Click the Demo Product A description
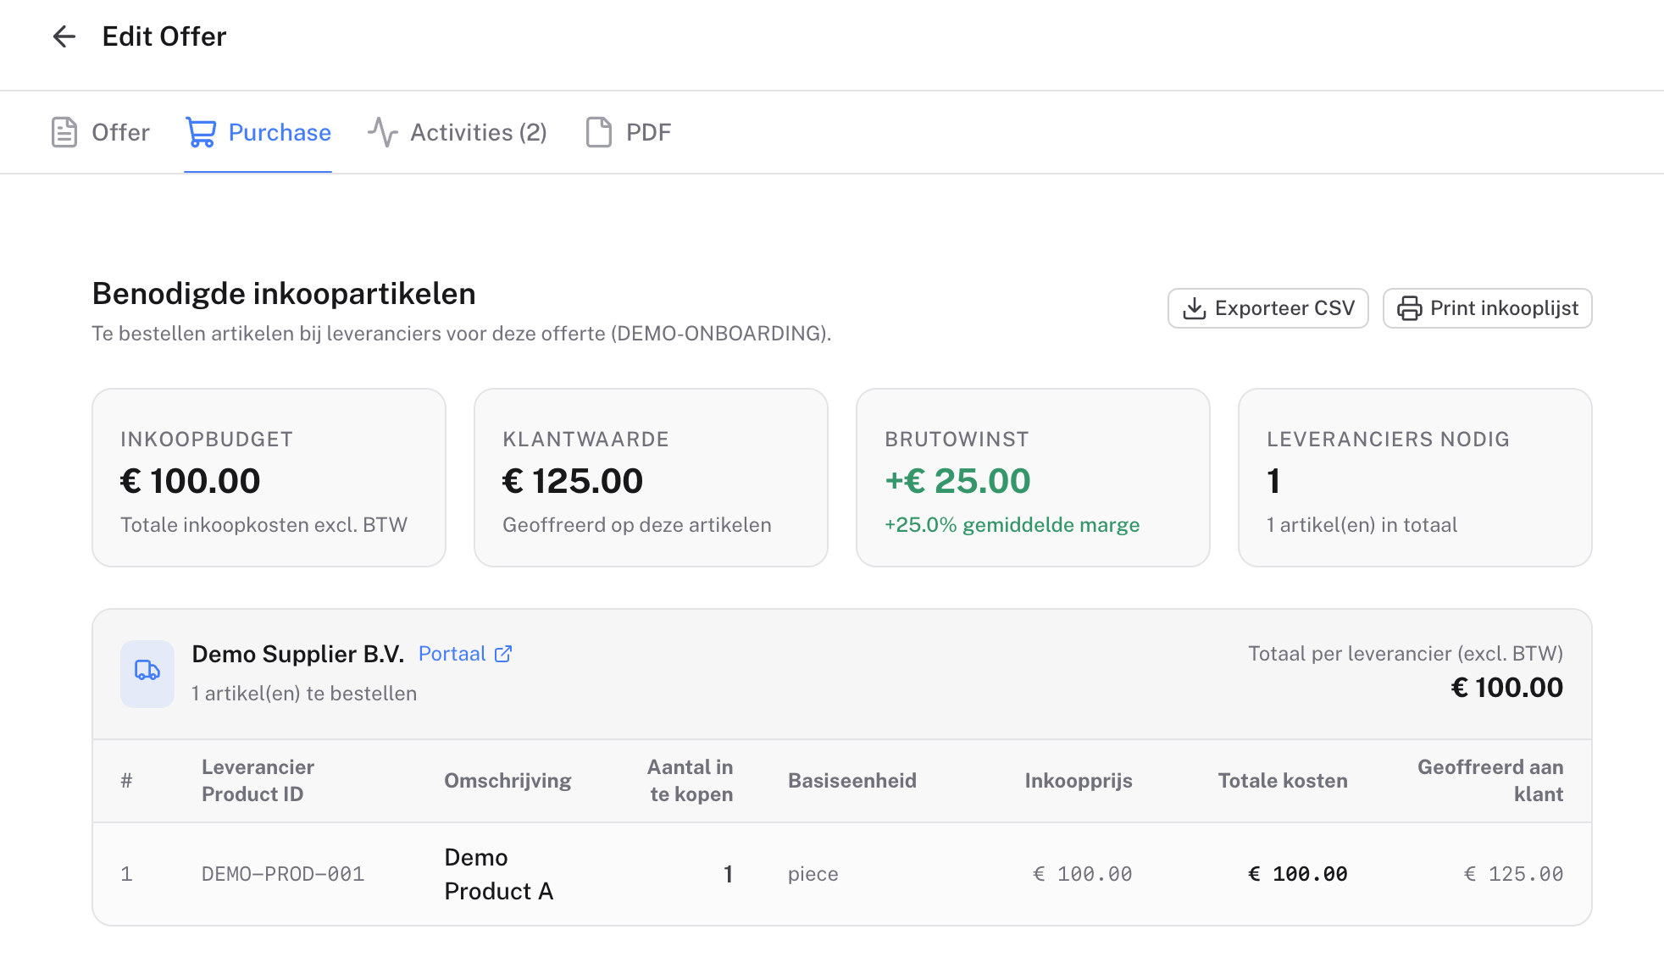 click(499, 874)
